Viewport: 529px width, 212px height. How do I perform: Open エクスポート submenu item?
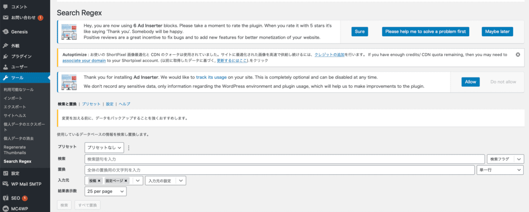(15, 107)
